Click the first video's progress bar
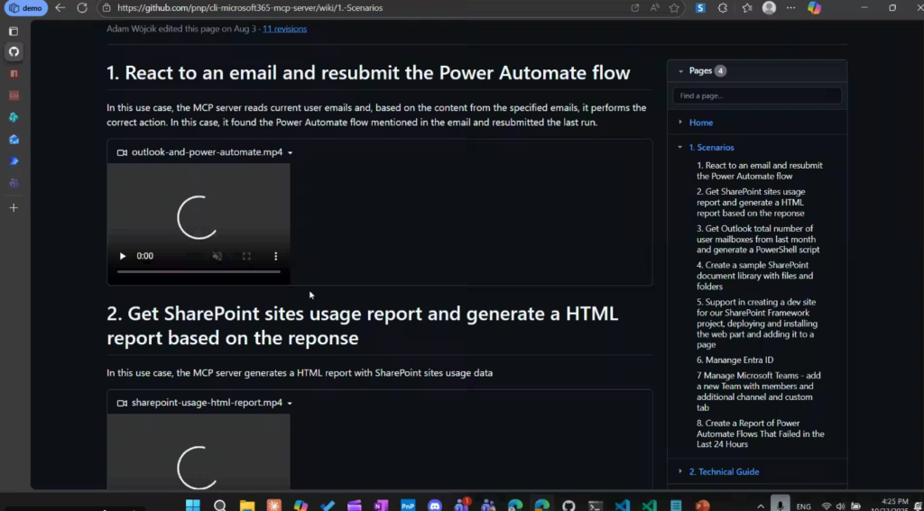Viewport: 924px width, 511px height. 199,271
